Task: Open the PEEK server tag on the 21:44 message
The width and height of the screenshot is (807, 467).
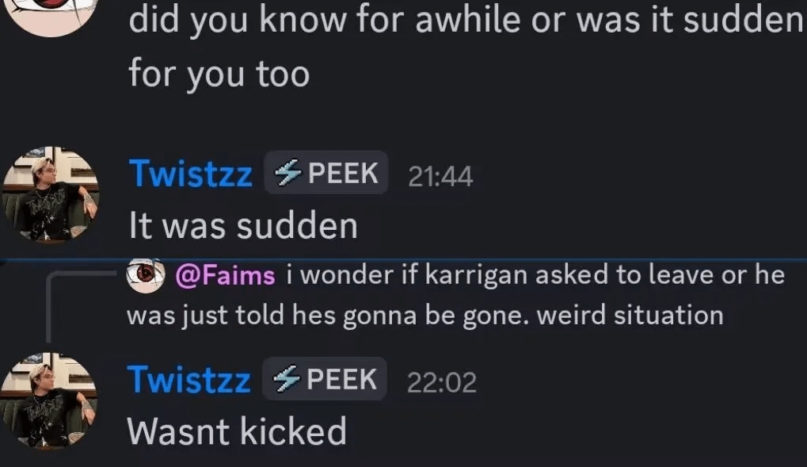Action: pyautogui.click(x=326, y=173)
